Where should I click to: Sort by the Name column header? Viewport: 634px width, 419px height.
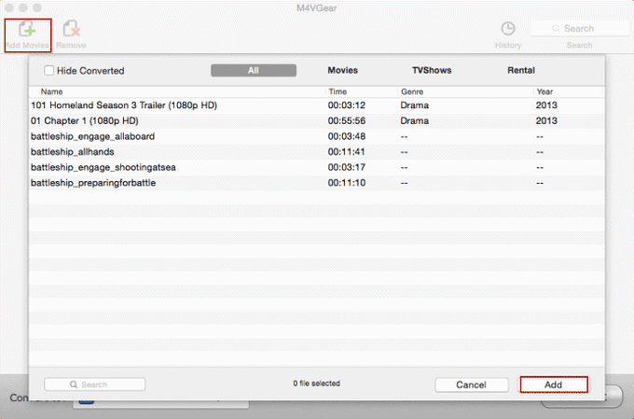52,91
